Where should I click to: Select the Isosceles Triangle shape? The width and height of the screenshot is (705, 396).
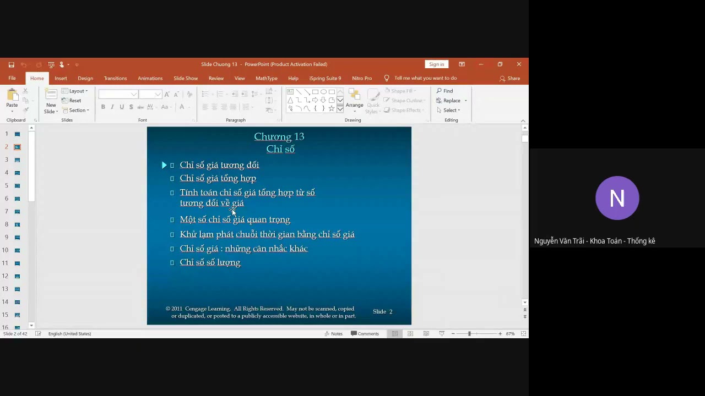click(290, 100)
